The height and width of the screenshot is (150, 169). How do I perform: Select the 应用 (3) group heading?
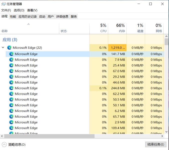pyautogui.click(x=10, y=40)
